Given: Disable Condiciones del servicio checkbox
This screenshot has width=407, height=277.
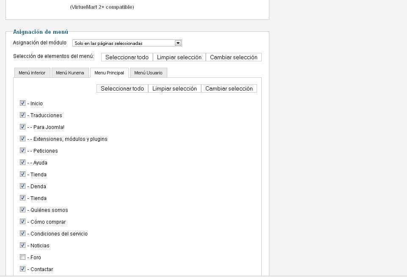Looking at the screenshot, I should tap(22, 233).
